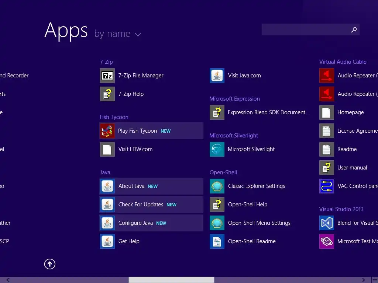Select the Java group header
The width and height of the screenshot is (378, 283).
tap(105, 172)
